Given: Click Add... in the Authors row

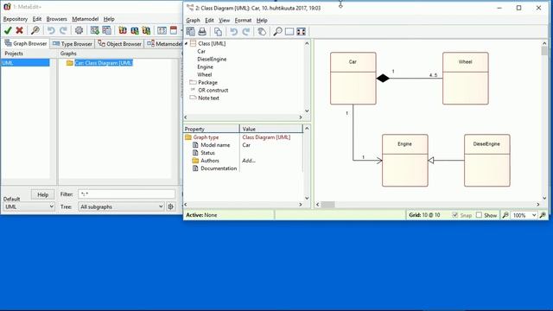Looking at the screenshot, I should [x=249, y=161].
